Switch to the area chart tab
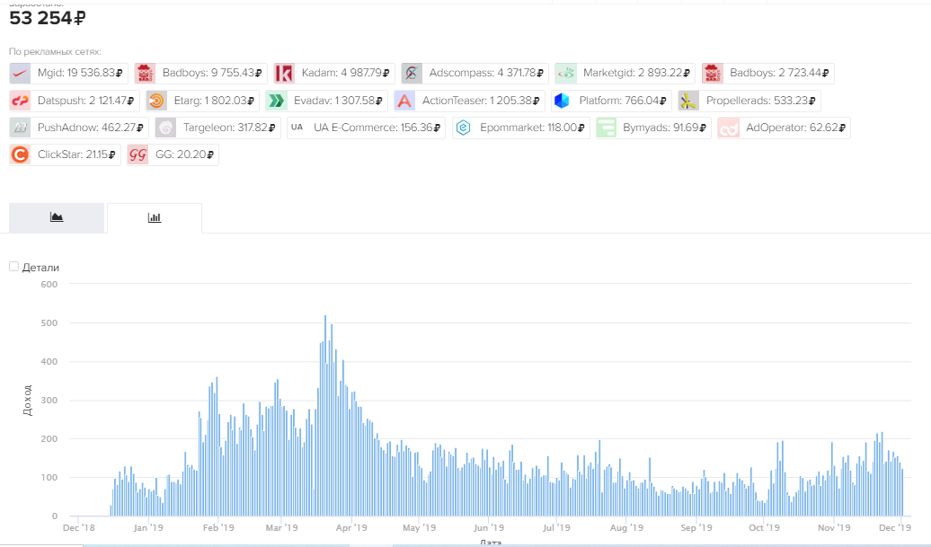This screenshot has height=547, width=931. pyautogui.click(x=57, y=217)
